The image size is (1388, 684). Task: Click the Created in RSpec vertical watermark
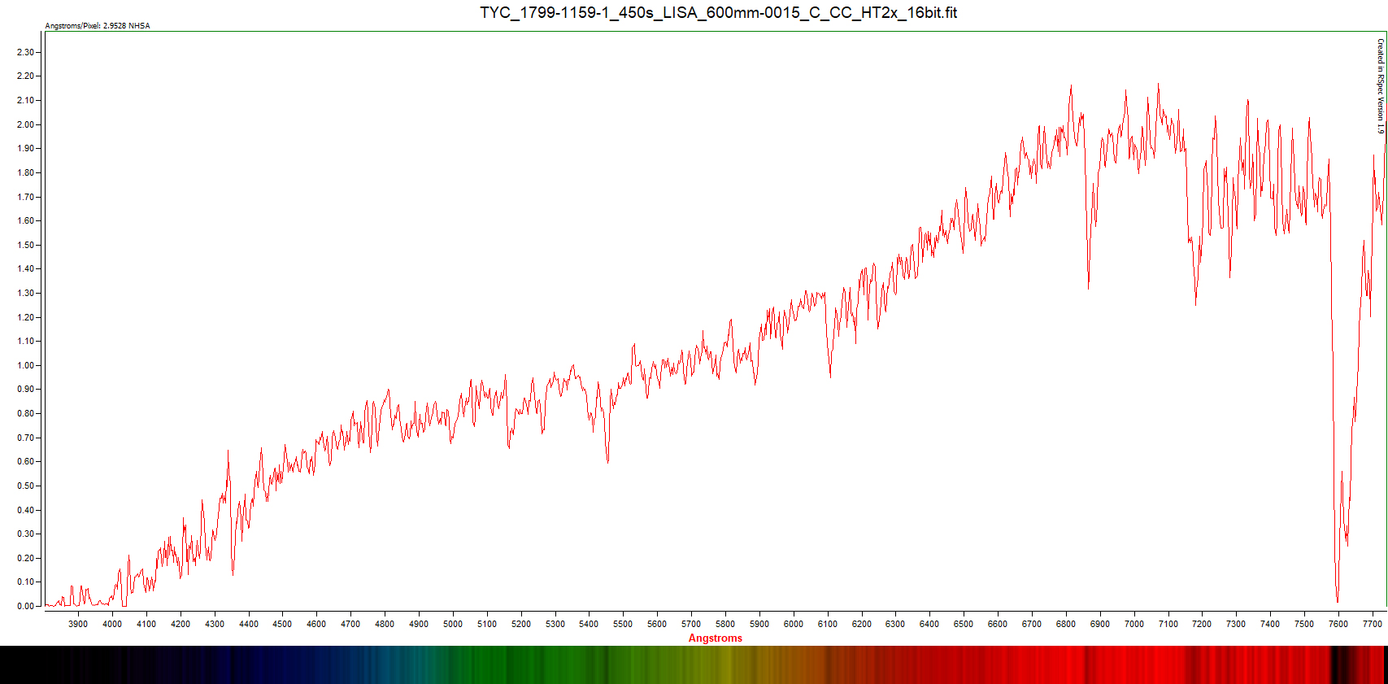coord(1380,85)
